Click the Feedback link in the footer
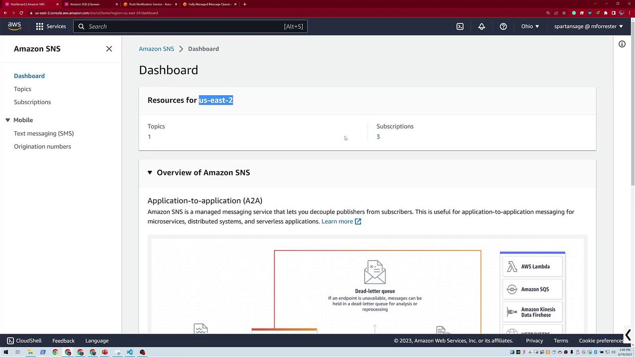The width and height of the screenshot is (635, 357). click(x=63, y=341)
